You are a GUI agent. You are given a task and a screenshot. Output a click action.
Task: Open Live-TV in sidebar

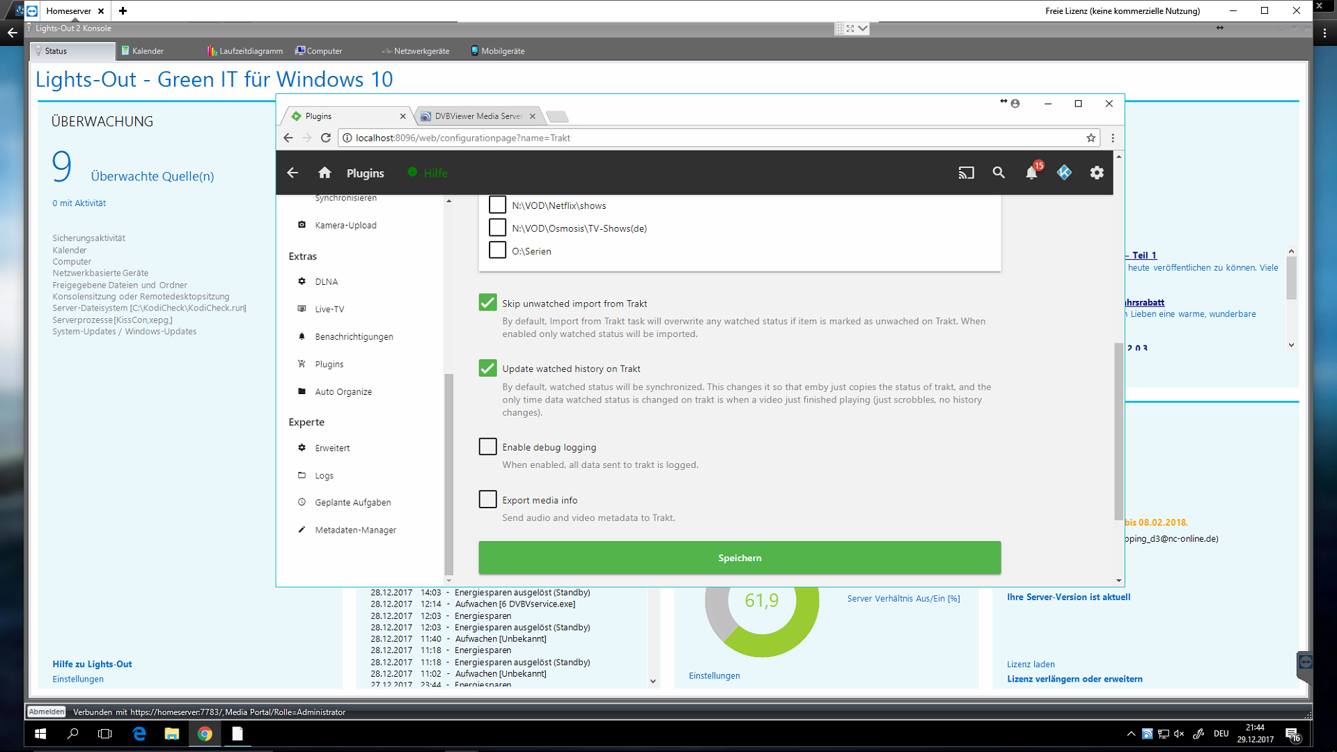tap(329, 309)
